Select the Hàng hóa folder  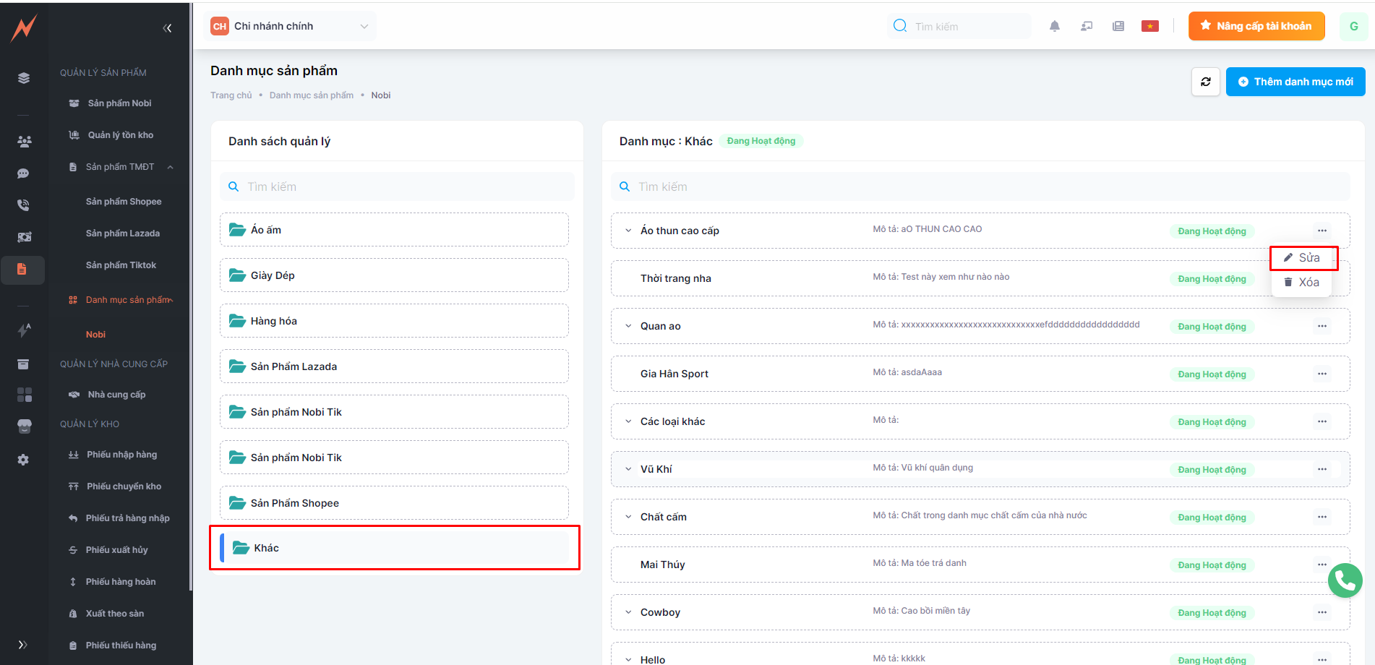coord(394,321)
